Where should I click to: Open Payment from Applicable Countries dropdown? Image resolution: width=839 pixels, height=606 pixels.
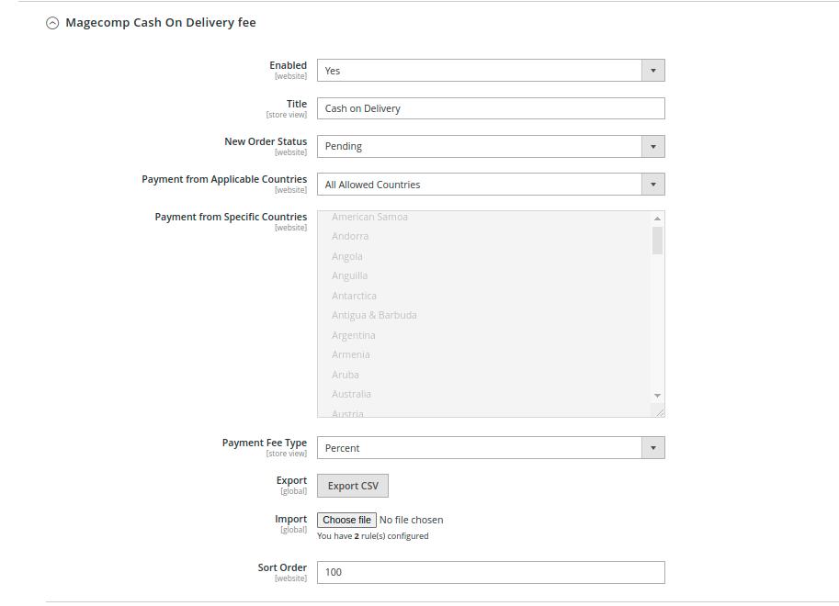click(x=491, y=185)
